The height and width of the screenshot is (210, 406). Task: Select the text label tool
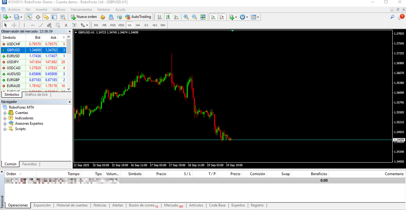[x=74, y=25]
